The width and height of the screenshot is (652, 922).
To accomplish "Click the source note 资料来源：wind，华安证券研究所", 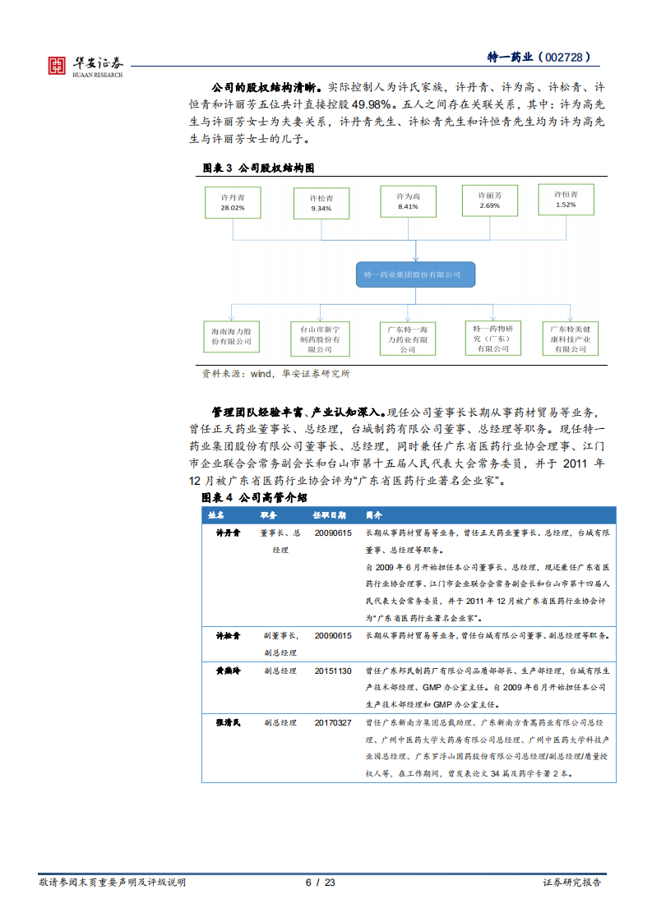I will tap(276, 374).
